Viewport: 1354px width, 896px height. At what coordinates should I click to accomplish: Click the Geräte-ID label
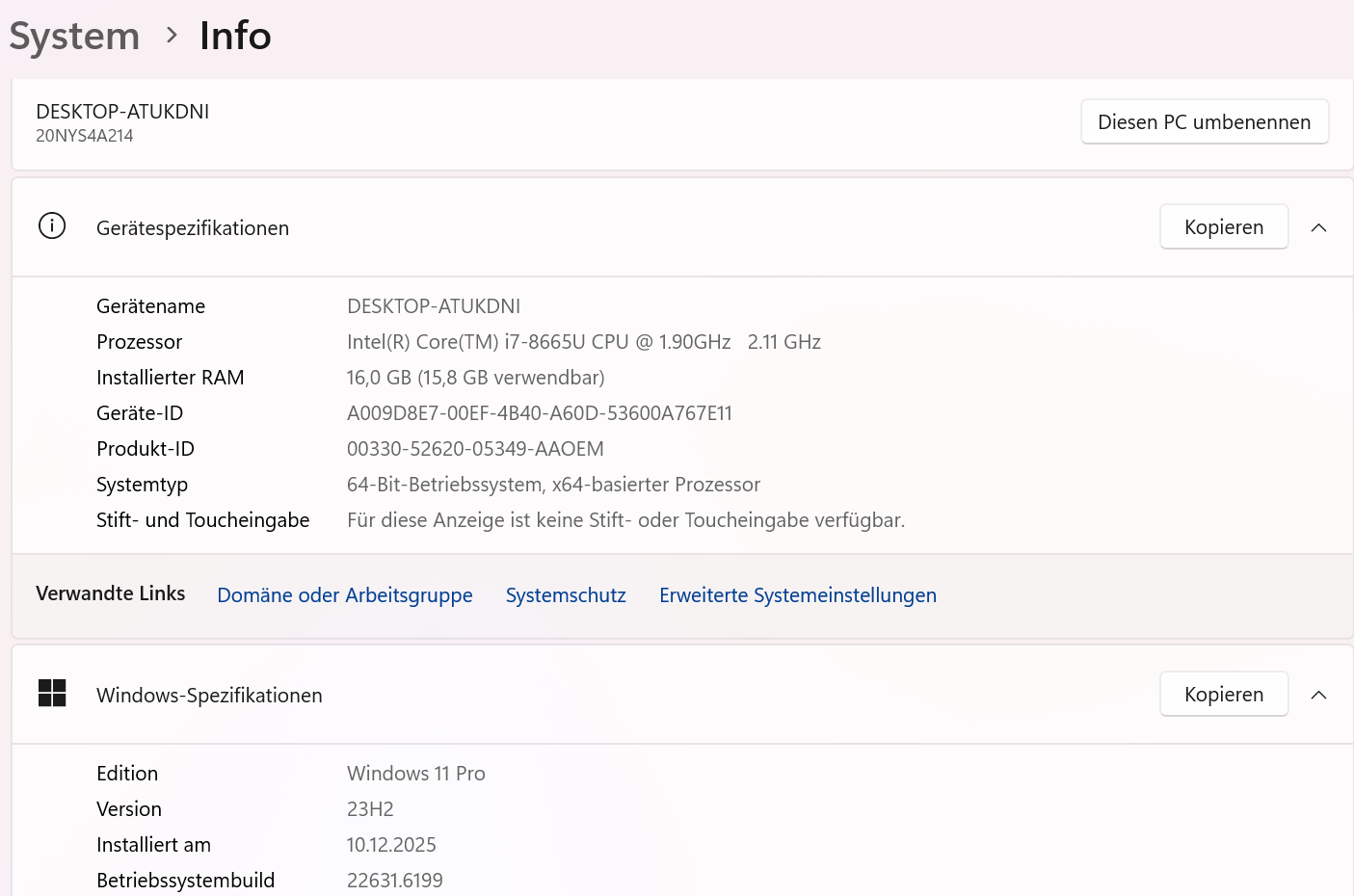140,413
